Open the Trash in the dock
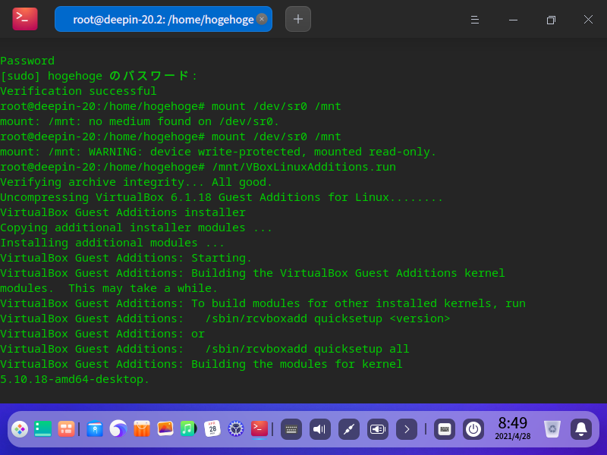 552,429
